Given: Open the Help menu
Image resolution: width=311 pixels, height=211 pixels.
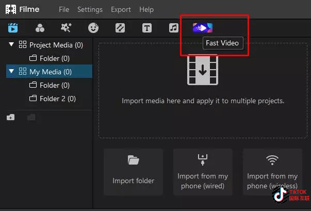Looking at the screenshot, I should 146,9.
